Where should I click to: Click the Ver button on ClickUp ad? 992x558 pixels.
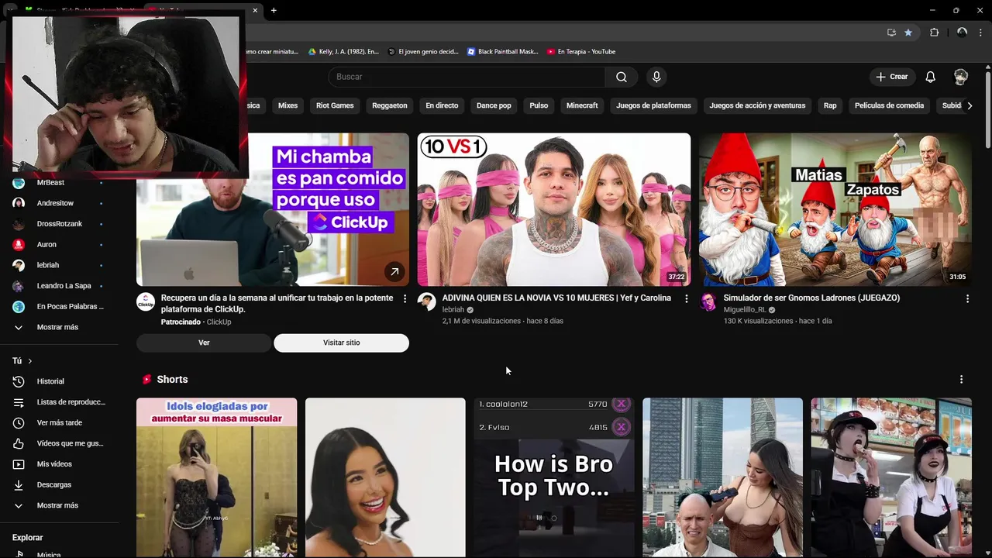coord(204,343)
